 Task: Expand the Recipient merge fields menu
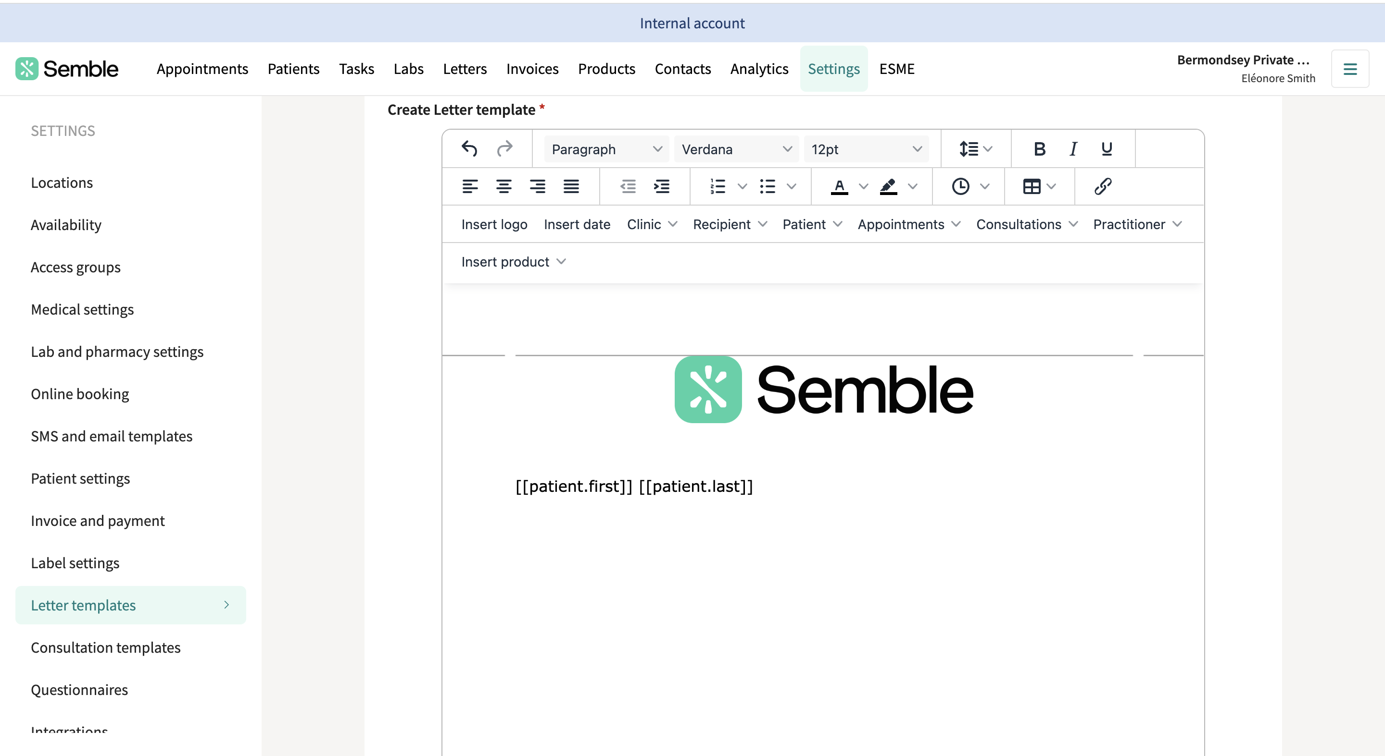(730, 224)
